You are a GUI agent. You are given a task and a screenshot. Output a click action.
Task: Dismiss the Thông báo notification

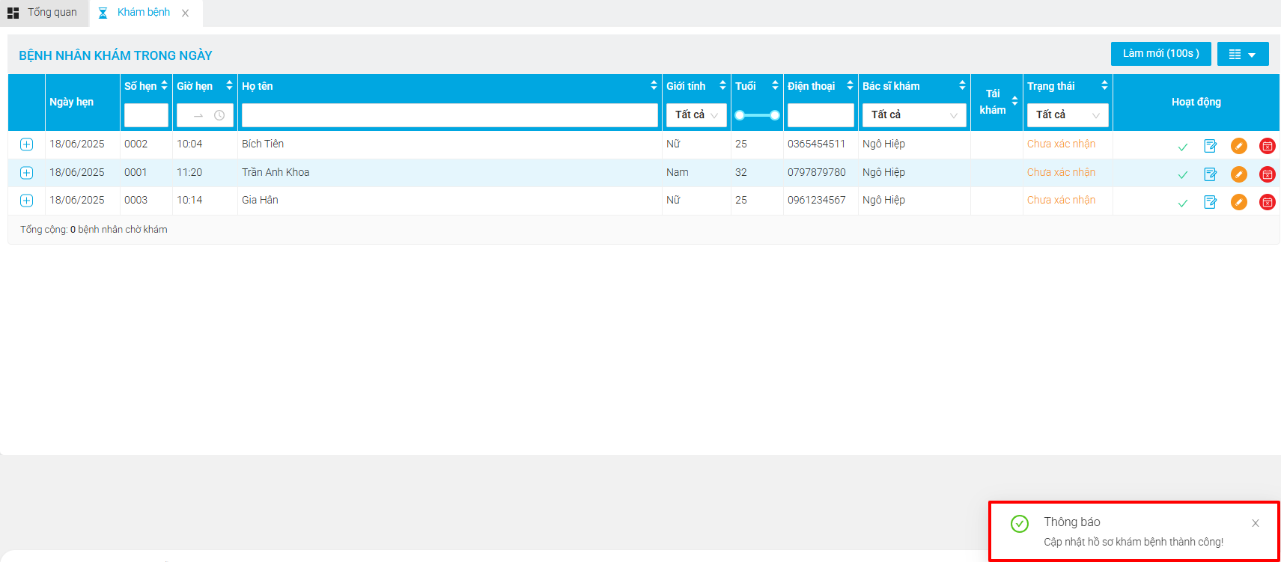point(1256,523)
